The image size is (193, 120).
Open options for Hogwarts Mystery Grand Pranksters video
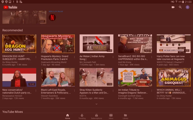[74, 57]
